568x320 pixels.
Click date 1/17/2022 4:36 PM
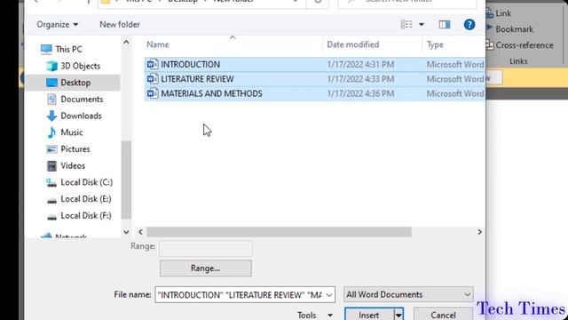[x=360, y=93]
